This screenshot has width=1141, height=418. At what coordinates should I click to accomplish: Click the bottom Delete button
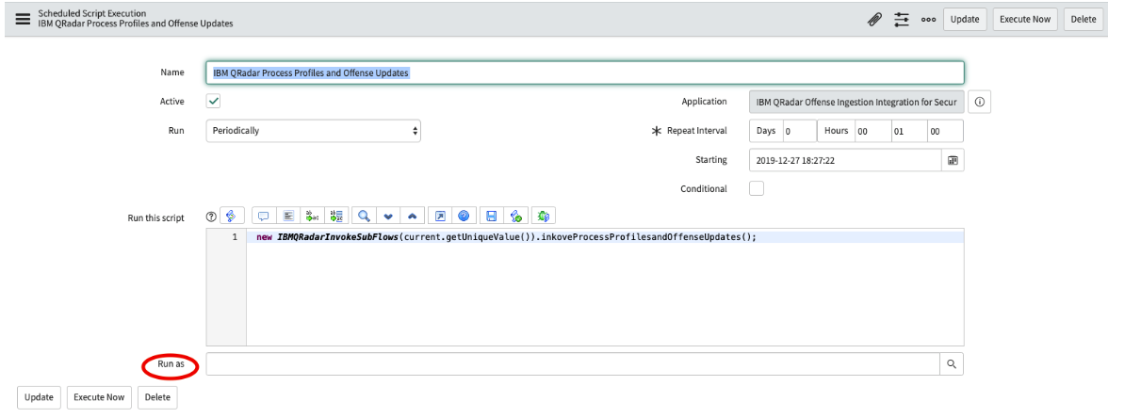pyautogui.click(x=157, y=397)
